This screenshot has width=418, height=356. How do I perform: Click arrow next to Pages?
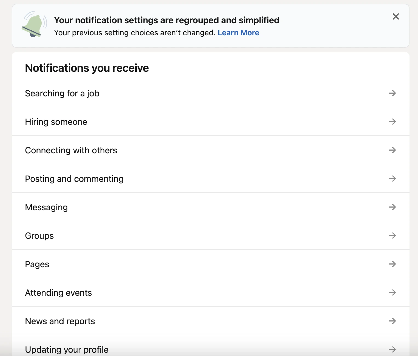coord(392,264)
